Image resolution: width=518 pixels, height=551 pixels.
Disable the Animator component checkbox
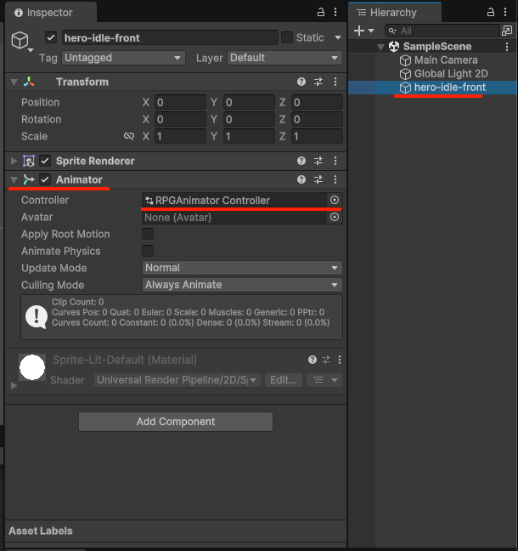tap(44, 179)
